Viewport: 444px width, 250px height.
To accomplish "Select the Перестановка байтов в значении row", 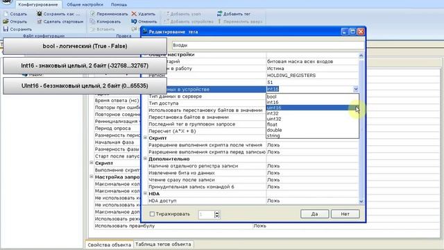I will (x=207, y=117).
